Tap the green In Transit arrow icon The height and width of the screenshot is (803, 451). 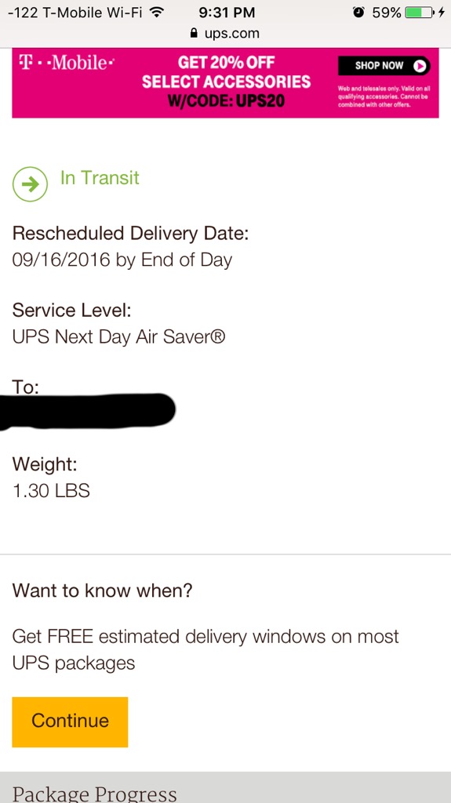point(31,183)
